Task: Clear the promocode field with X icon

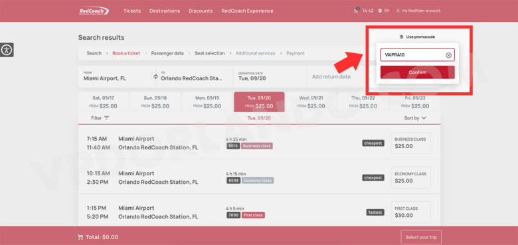Action: [448, 55]
